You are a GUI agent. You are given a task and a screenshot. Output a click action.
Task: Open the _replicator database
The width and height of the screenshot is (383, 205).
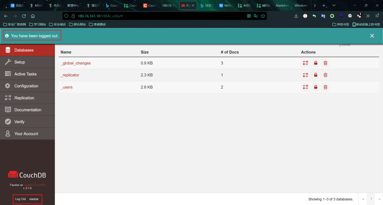tap(70, 75)
